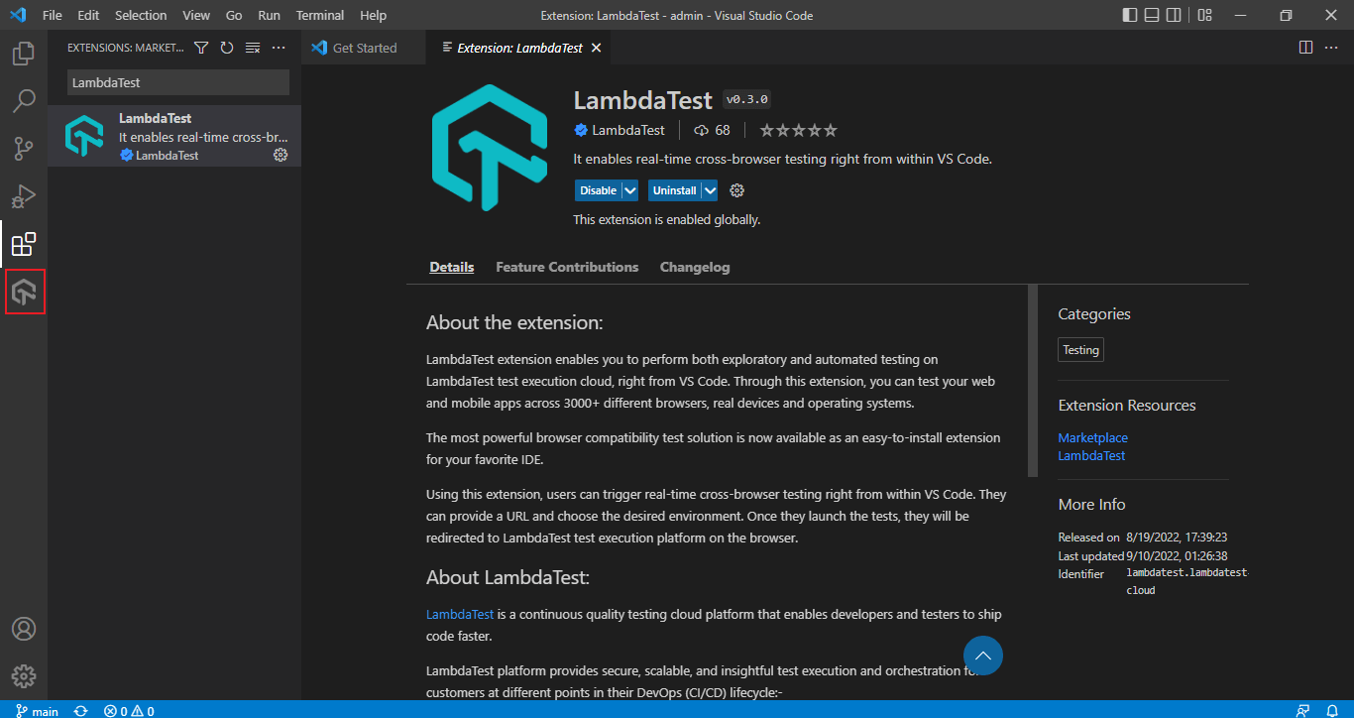Click the extensions search input field

pos(178,82)
